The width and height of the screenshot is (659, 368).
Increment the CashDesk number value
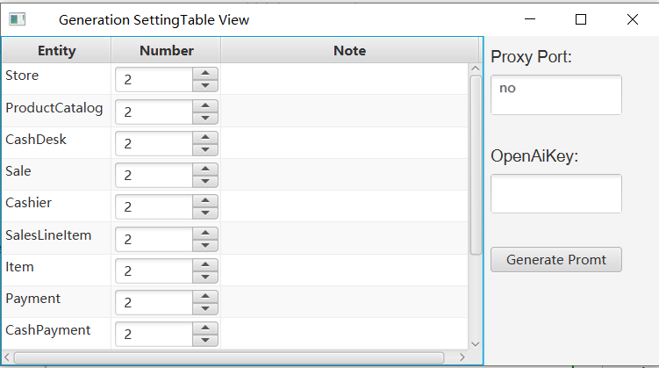(204, 137)
